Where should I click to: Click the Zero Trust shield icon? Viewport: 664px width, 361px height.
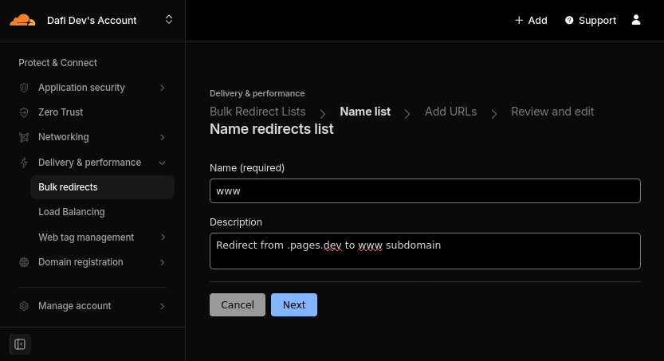pyautogui.click(x=24, y=112)
